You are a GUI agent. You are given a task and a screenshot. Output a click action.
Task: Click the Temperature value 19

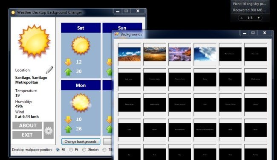(17, 96)
